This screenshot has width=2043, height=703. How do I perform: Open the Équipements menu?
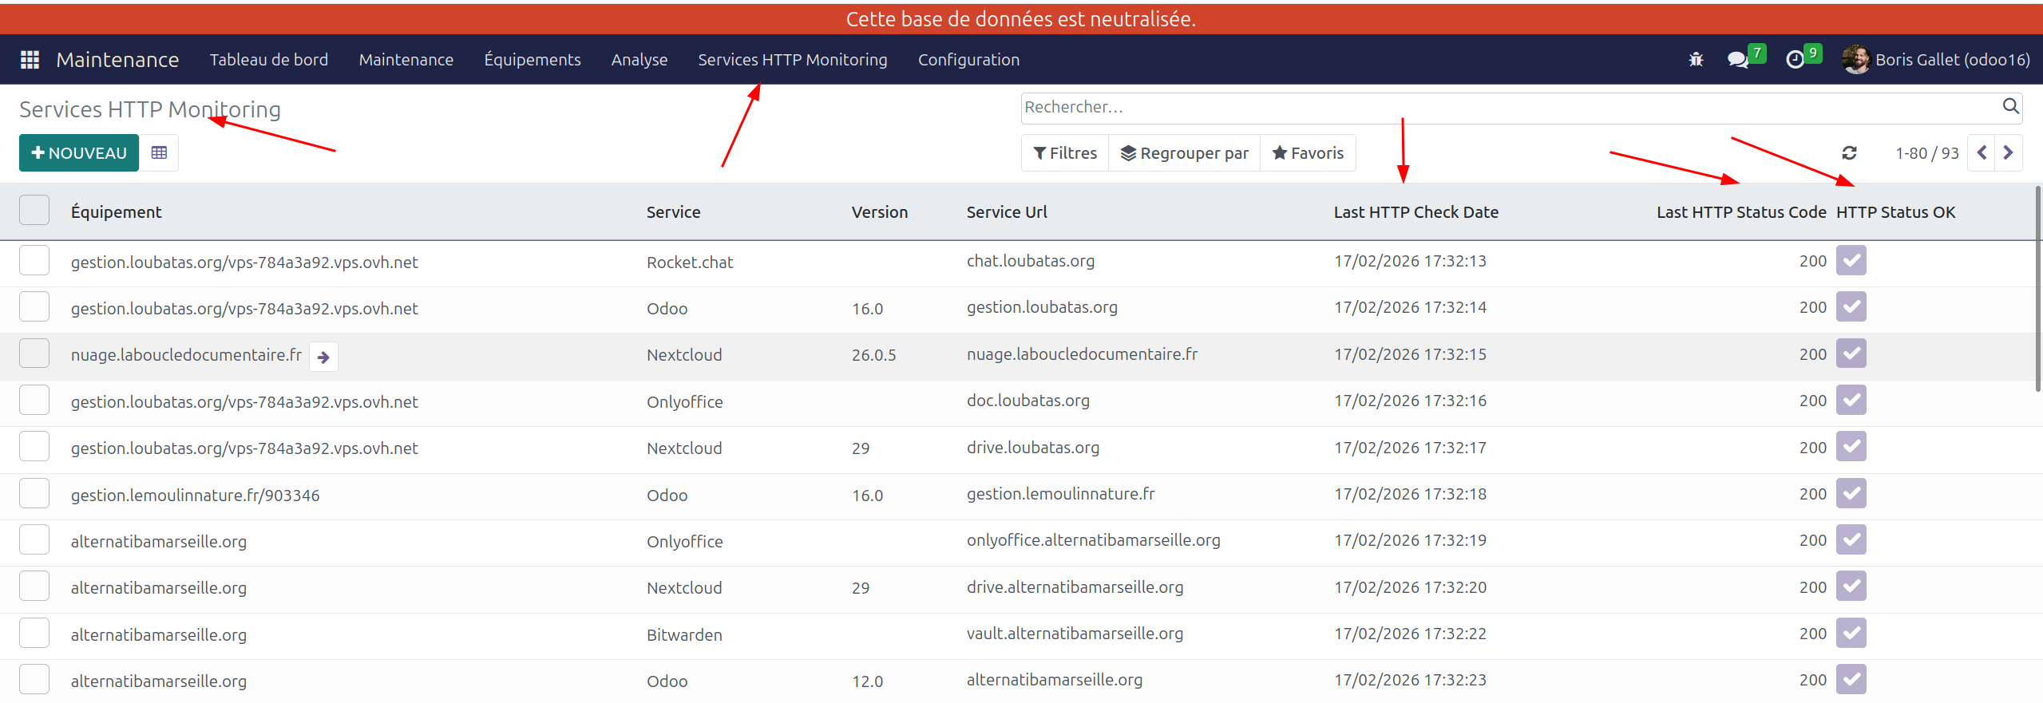tap(532, 60)
